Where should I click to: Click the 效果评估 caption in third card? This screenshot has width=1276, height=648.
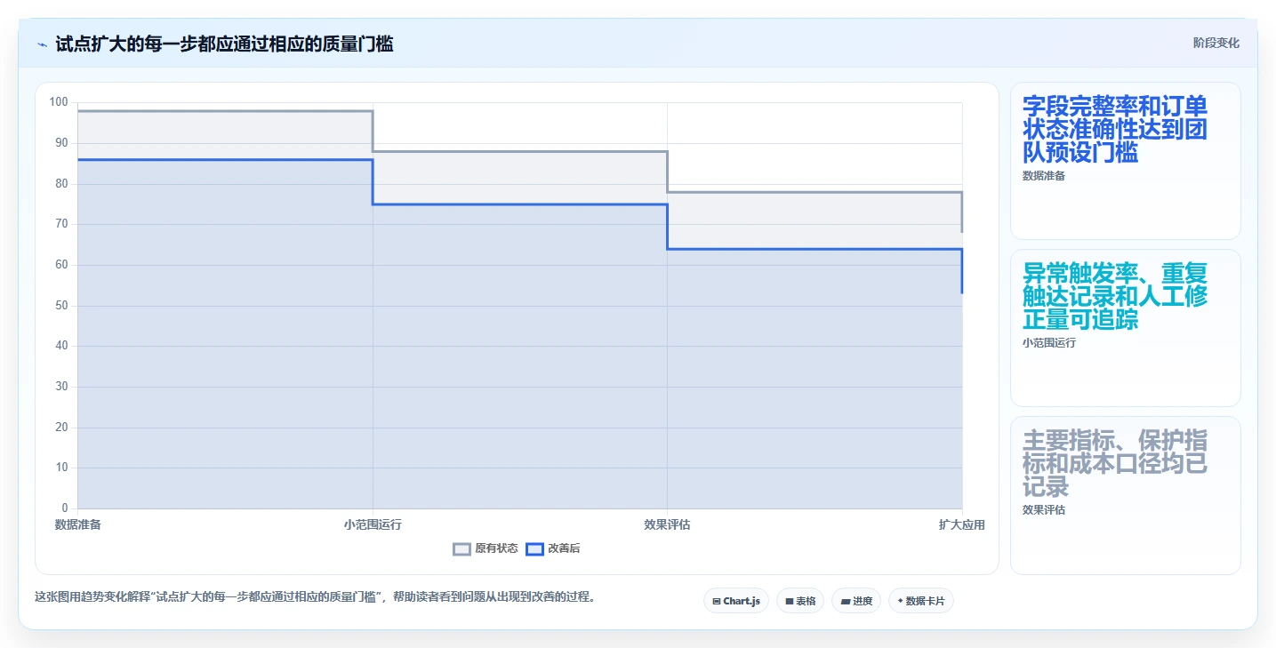(x=1044, y=510)
